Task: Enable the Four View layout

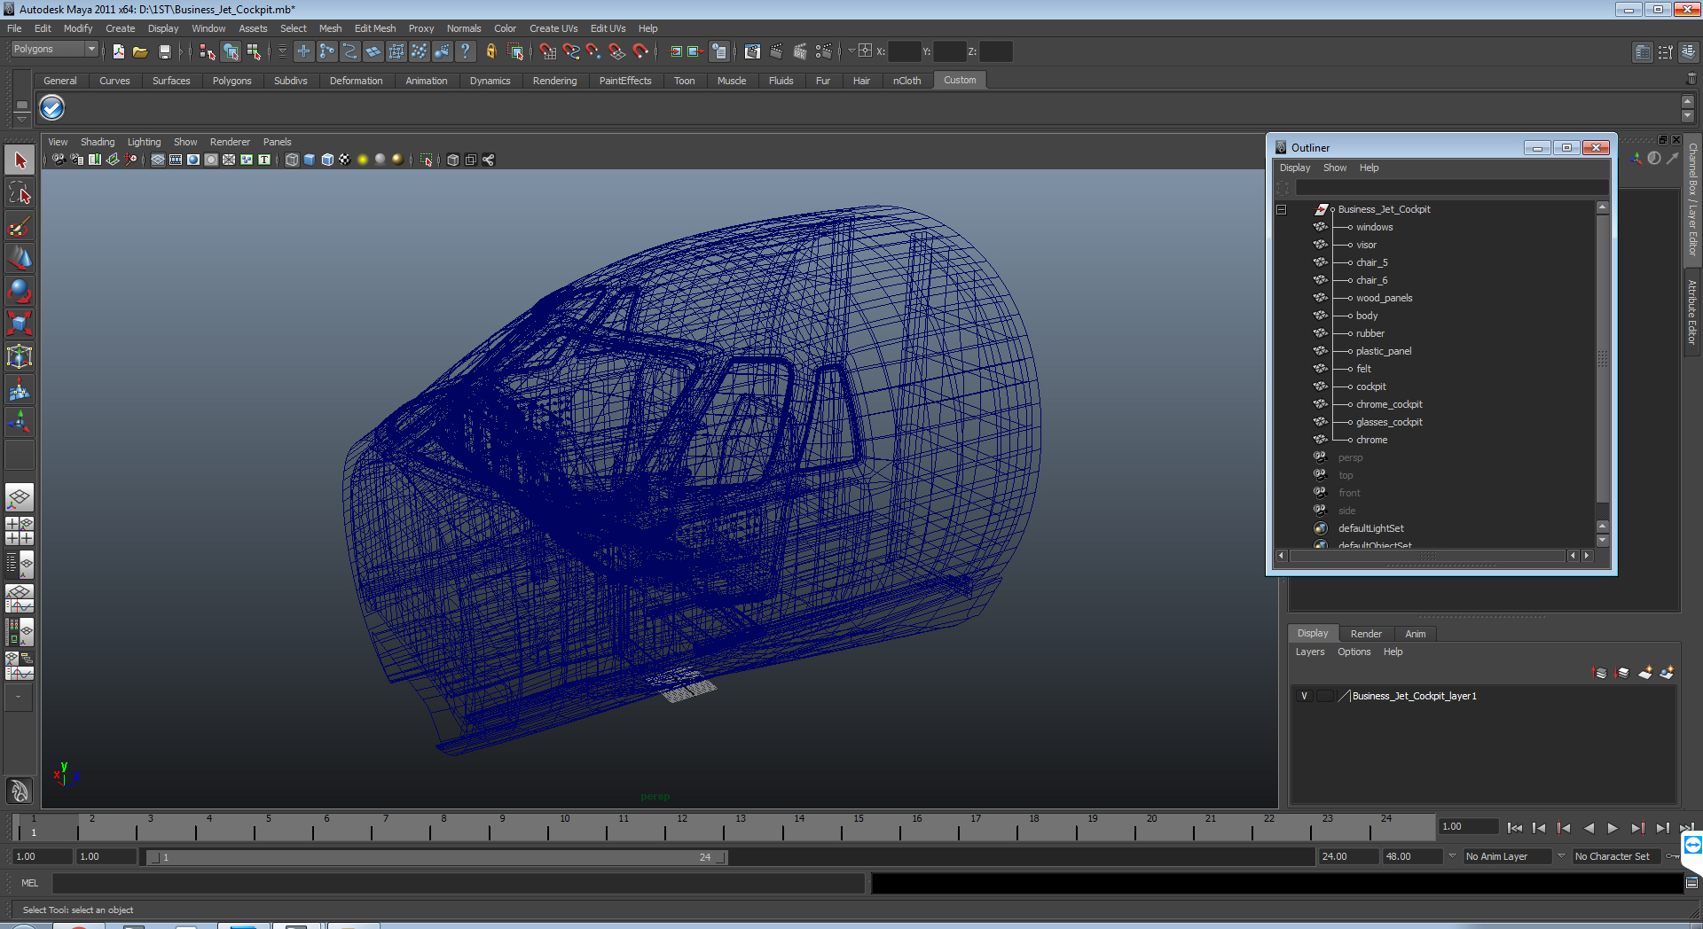Action: click(x=20, y=530)
